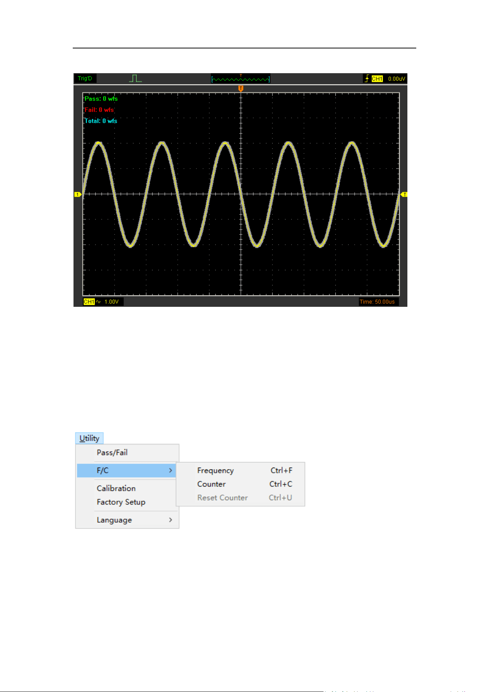The width and height of the screenshot is (489, 692).
Task: Click the Time 50.00us timebase readout
Action: pyautogui.click(x=377, y=302)
